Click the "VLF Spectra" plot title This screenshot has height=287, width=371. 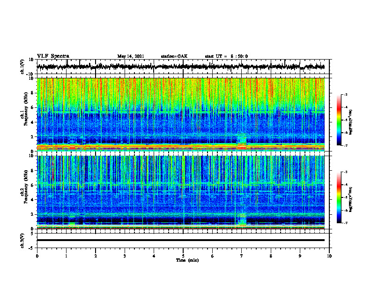tap(53, 56)
